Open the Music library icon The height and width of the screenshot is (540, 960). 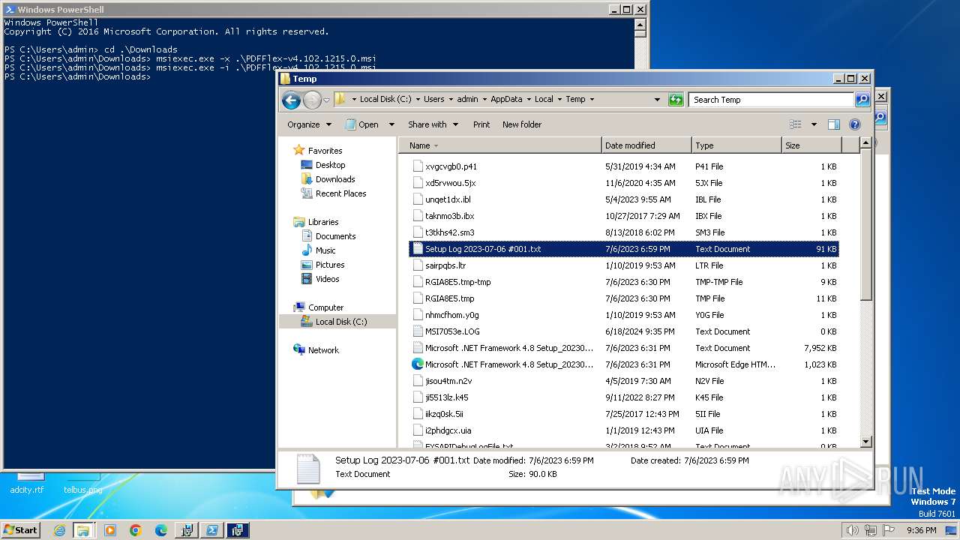point(306,250)
